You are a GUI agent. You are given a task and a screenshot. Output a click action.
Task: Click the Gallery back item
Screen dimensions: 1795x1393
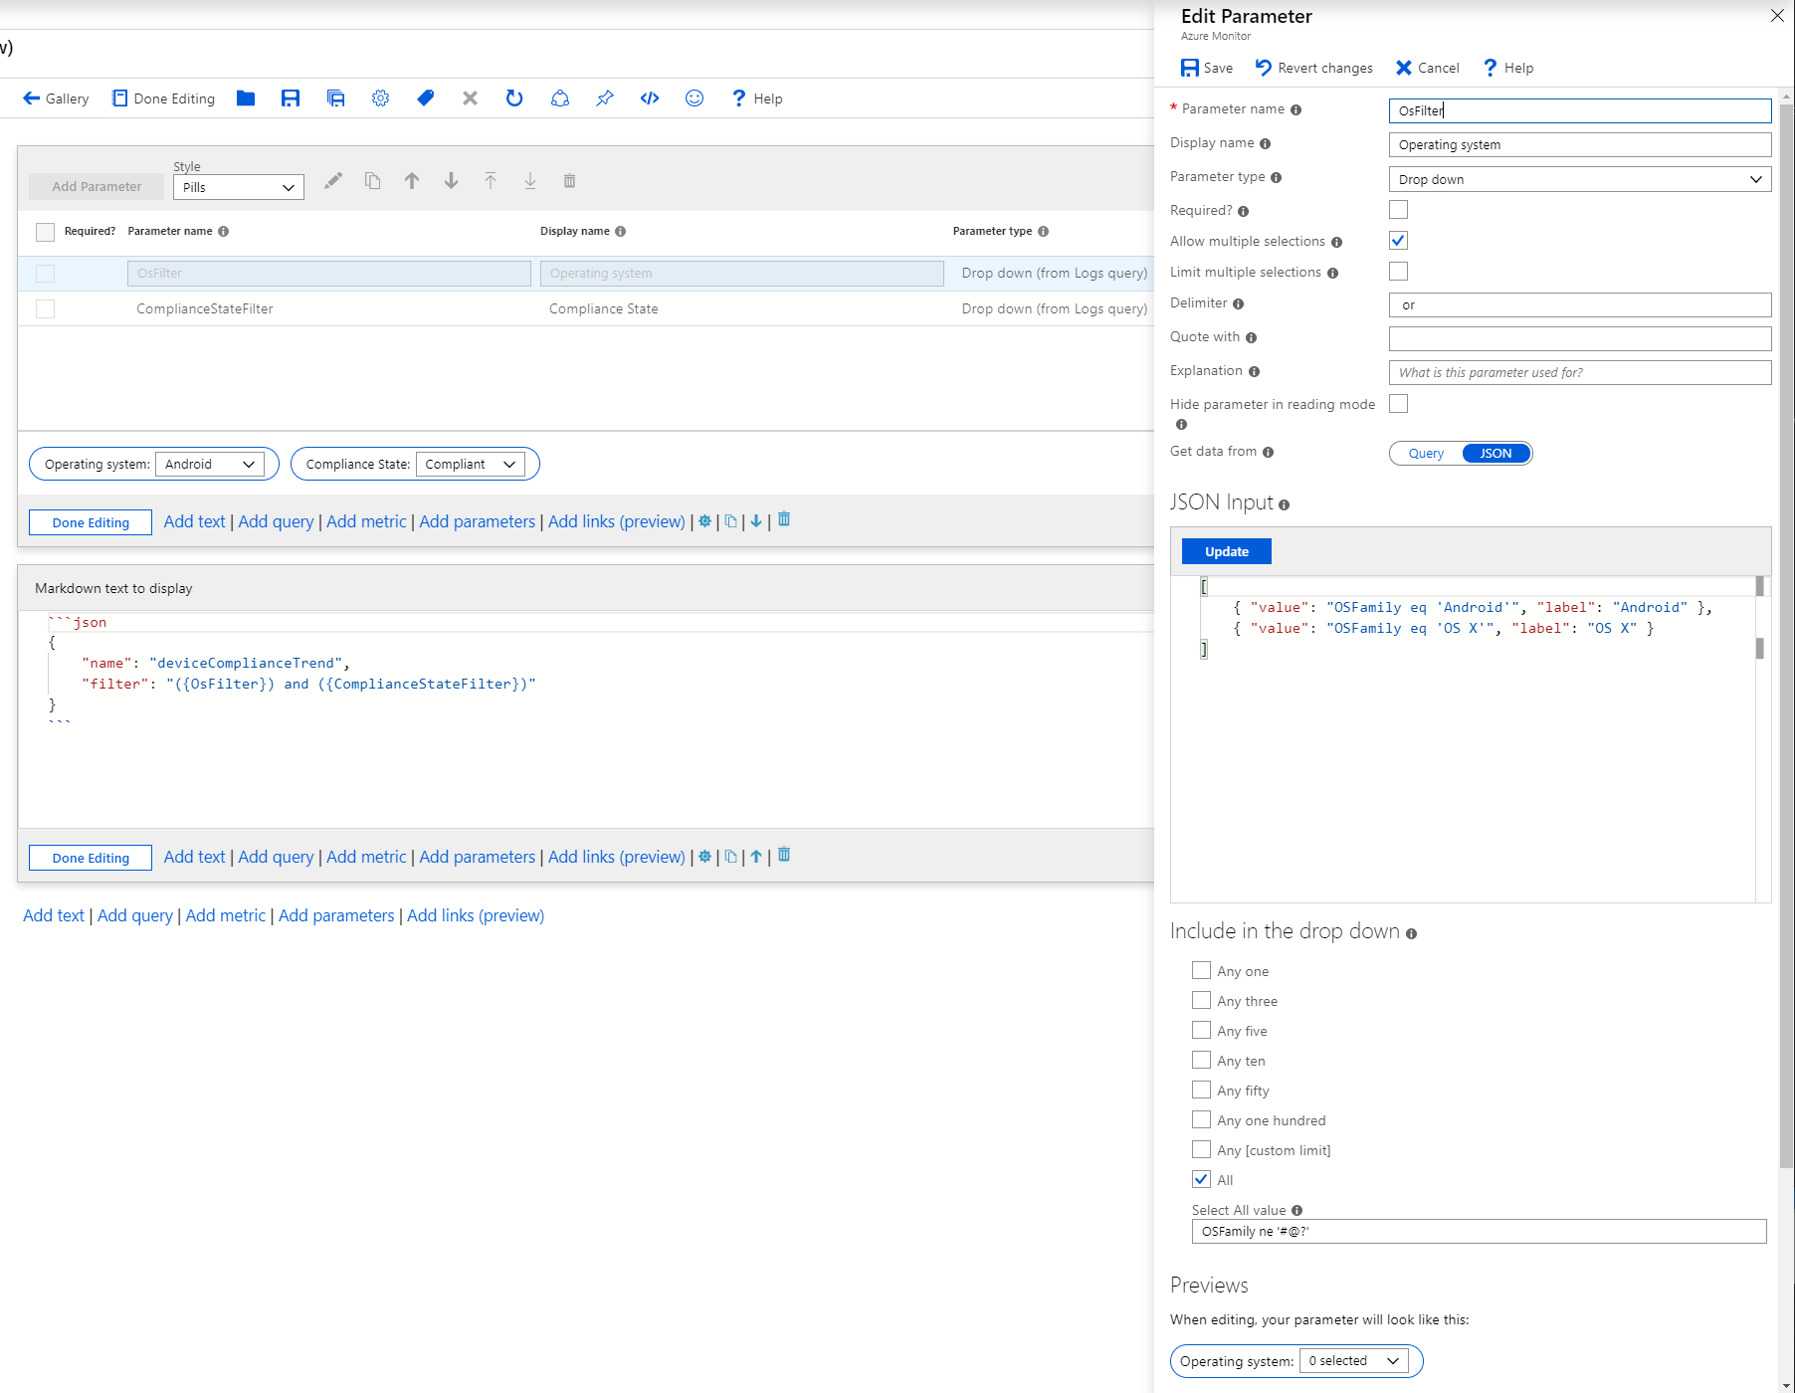(56, 99)
